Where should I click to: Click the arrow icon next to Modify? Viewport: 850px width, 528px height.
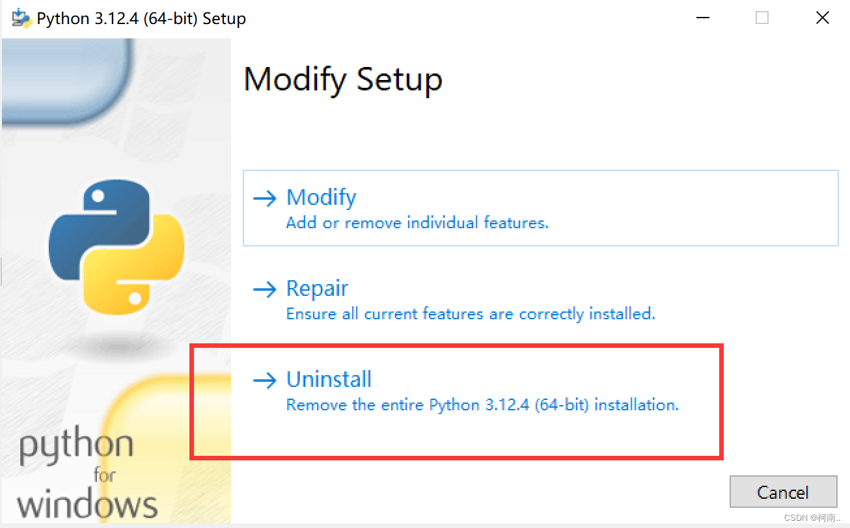coord(266,198)
